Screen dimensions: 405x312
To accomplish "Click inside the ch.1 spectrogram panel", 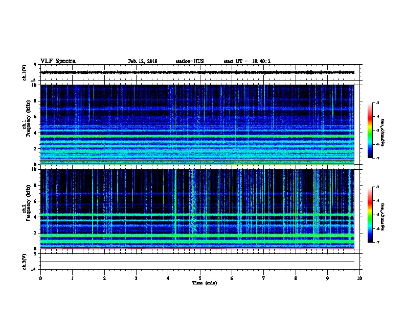I will (197, 124).
